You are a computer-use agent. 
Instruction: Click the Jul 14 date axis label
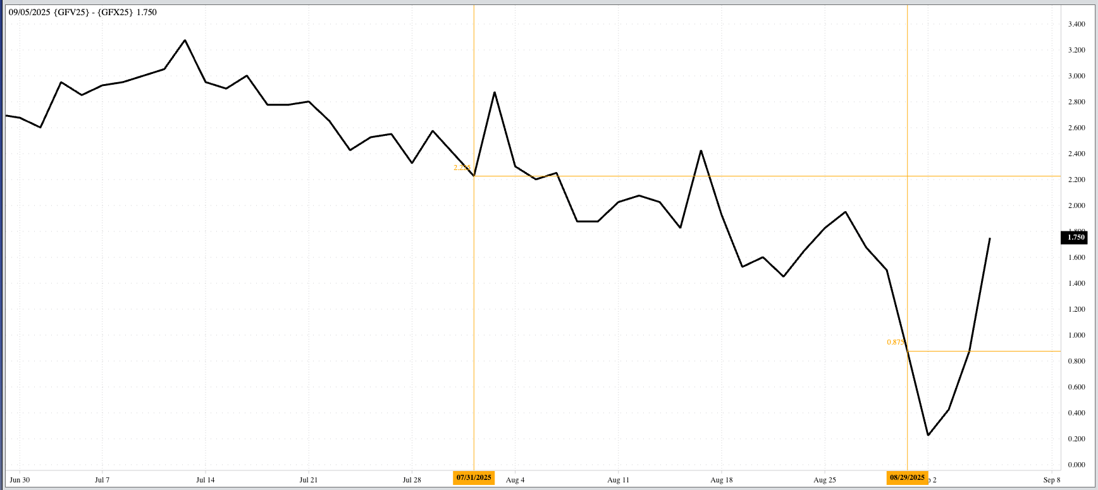205,480
